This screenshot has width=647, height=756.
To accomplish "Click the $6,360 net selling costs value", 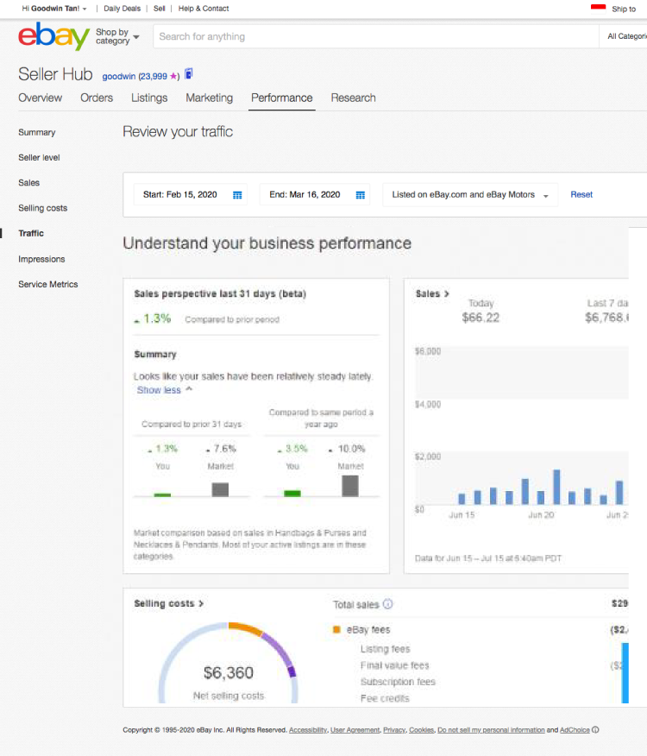I will [229, 672].
